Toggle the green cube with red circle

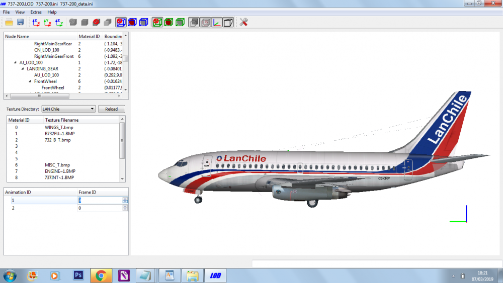click(x=169, y=22)
